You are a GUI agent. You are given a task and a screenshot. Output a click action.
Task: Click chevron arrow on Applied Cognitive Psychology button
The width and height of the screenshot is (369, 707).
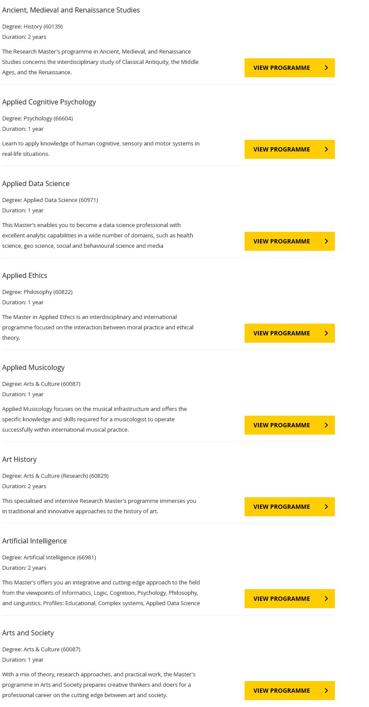coord(326,149)
